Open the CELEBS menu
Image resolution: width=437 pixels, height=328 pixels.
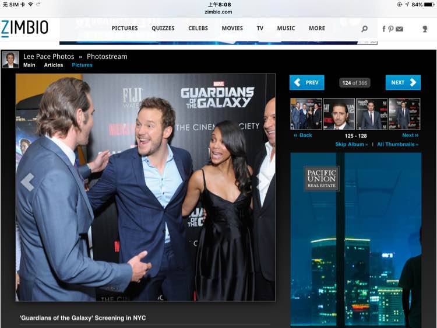(x=198, y=28)
